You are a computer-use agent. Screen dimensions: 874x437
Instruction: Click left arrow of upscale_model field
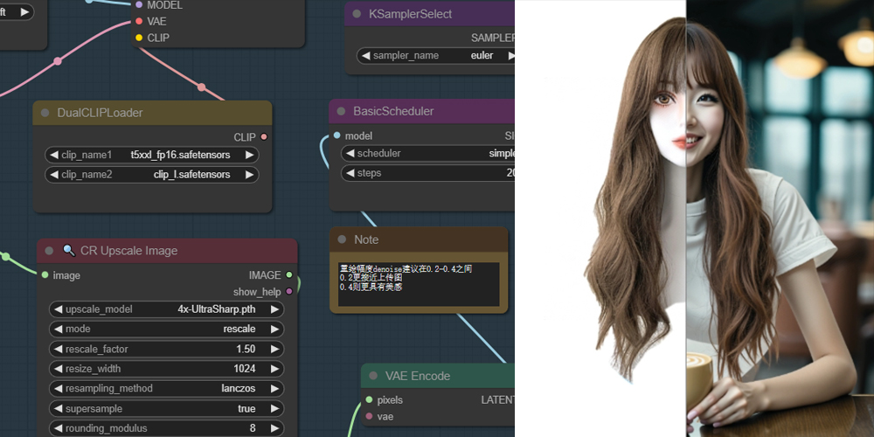pyautogui.click(x=59, y=309)
